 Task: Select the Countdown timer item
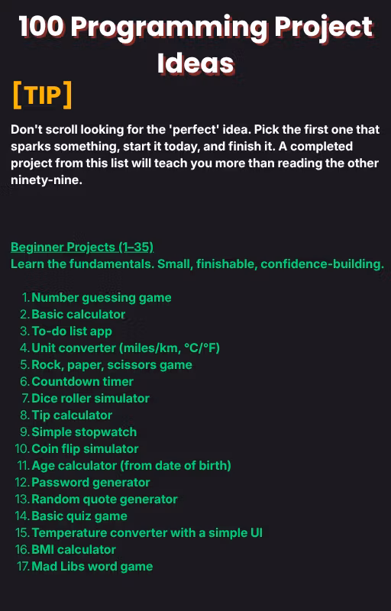pos(82,381)
